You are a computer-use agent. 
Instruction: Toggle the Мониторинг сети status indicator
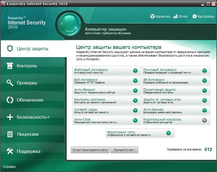tap(168, 133)
